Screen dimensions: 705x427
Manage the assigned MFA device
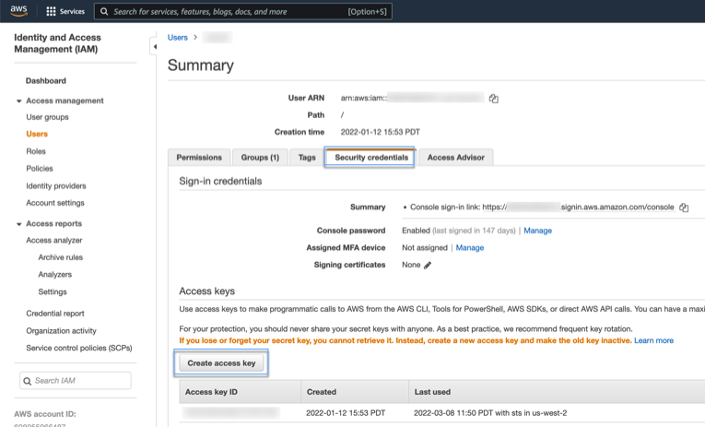tap(469, 248)
